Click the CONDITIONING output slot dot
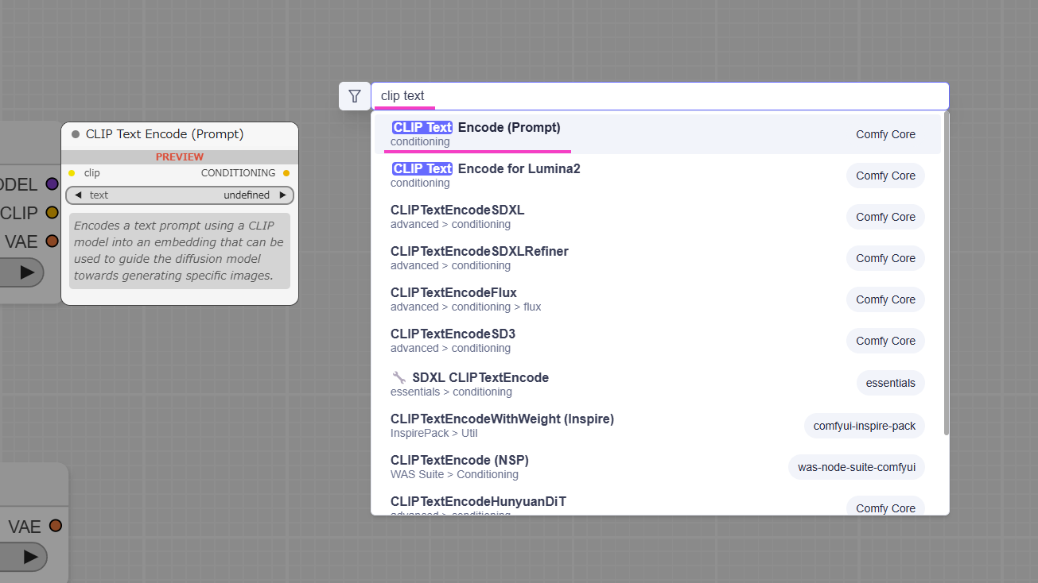Viewport: 1038px width, 583px height. click(x=286, y=173)
